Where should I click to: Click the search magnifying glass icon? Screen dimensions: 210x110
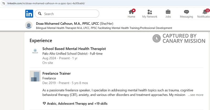point(40,14)
